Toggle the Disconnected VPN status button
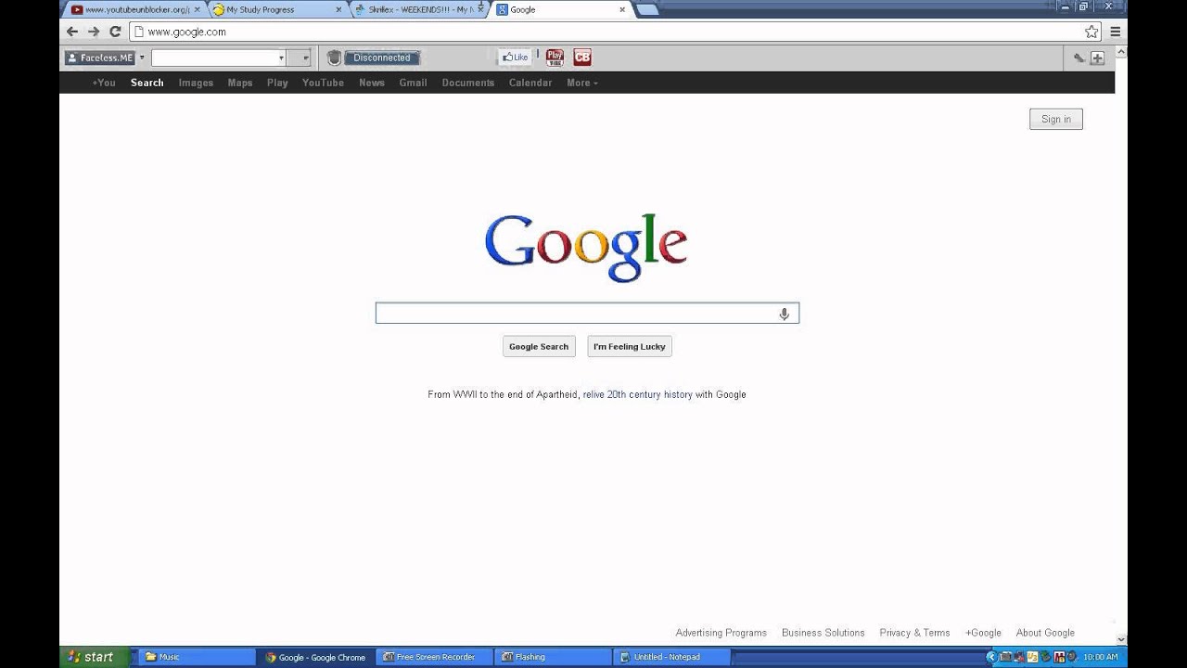 click(382, 58)
